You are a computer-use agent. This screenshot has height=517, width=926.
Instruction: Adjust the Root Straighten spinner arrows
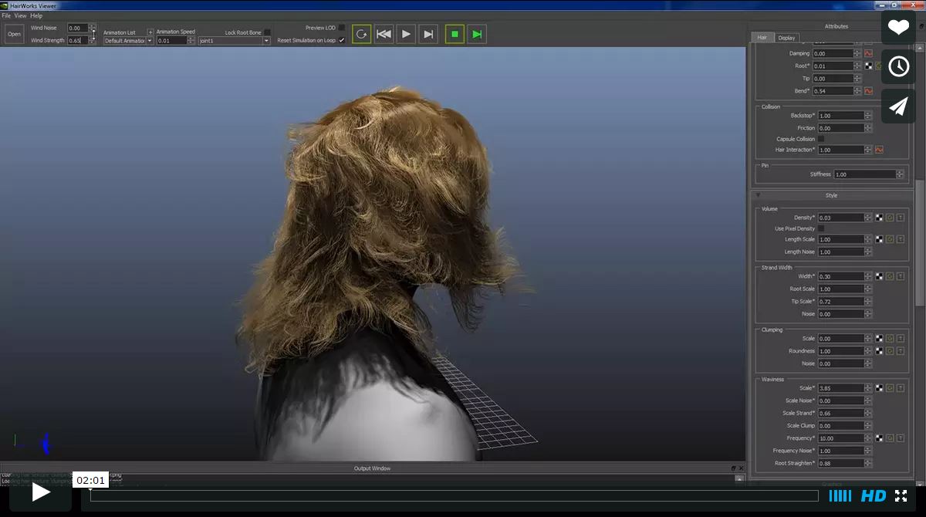point(868,463)
